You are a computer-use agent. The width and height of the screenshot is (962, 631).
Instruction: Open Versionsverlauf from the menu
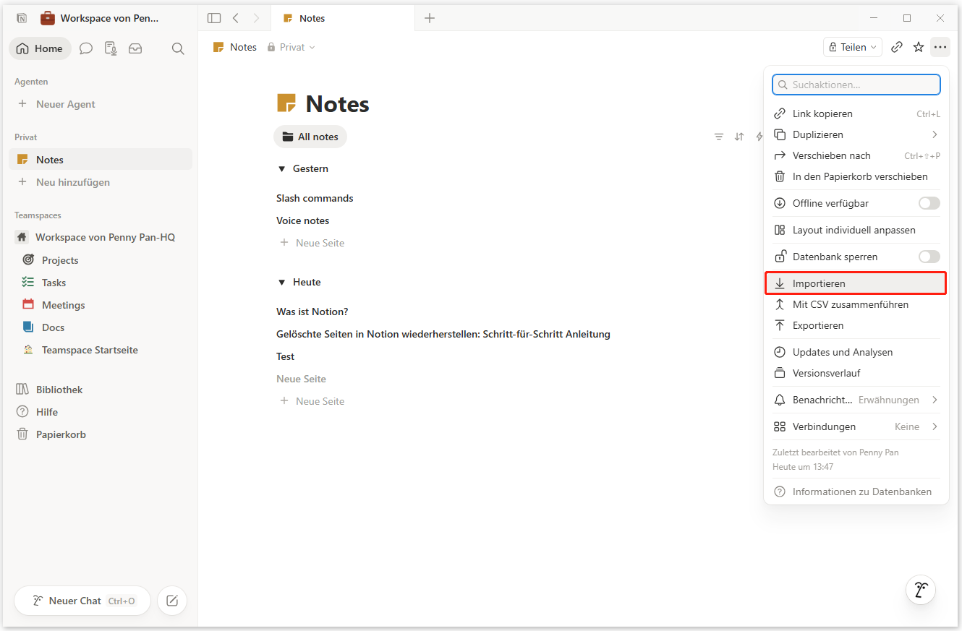[x=856, y=373]
